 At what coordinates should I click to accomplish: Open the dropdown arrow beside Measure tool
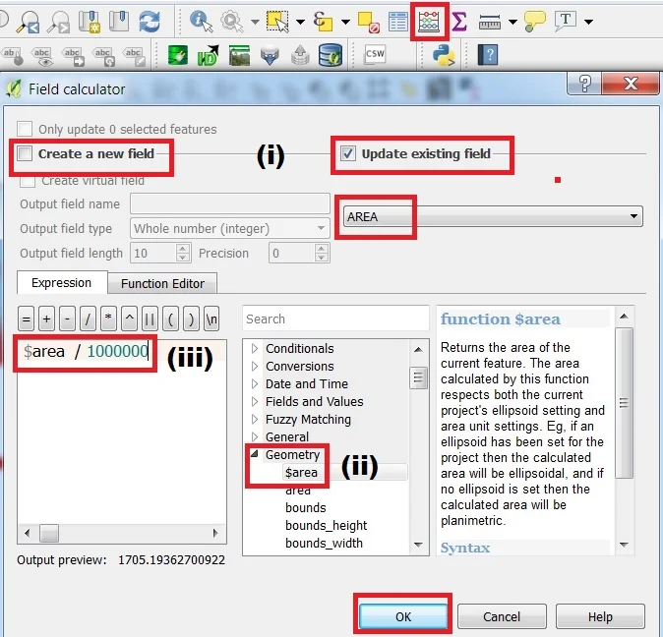(x=512, y=22)
